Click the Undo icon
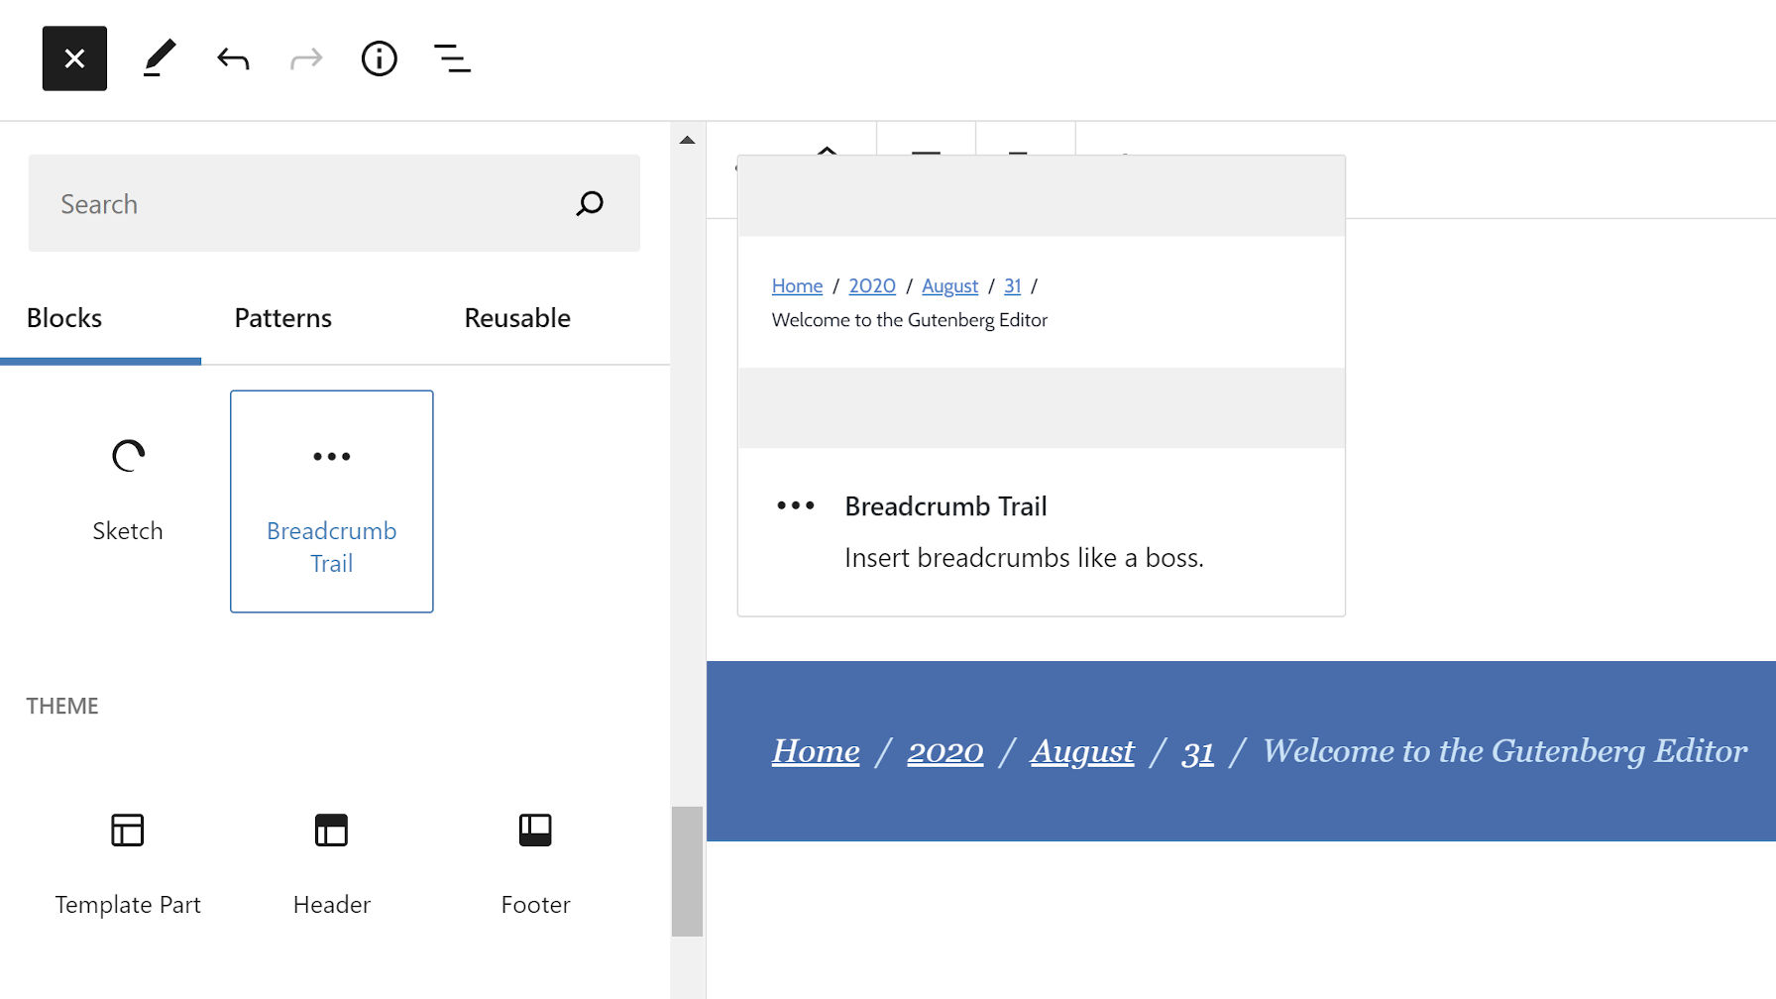 point(232,58)
